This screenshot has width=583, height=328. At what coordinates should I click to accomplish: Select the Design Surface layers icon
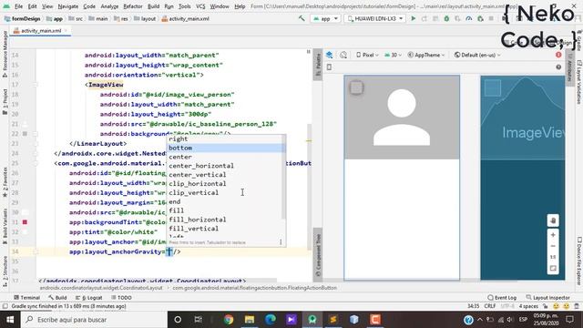[330, 55]
